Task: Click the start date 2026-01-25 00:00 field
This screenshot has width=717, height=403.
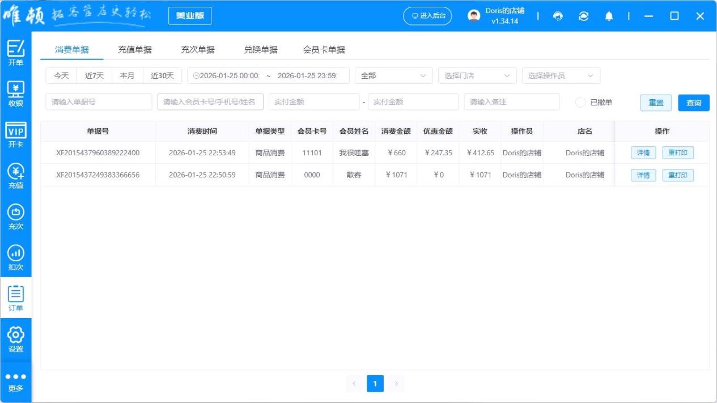Action: tap(231, 75)
